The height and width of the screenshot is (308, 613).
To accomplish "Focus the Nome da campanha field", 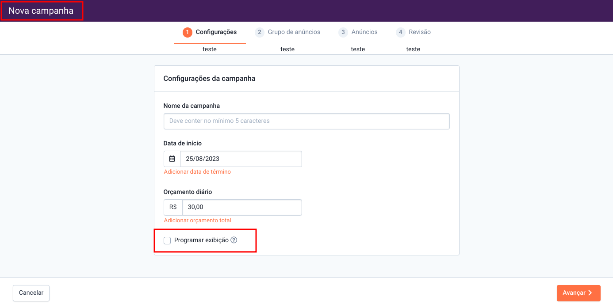I will tap(306, 121).
